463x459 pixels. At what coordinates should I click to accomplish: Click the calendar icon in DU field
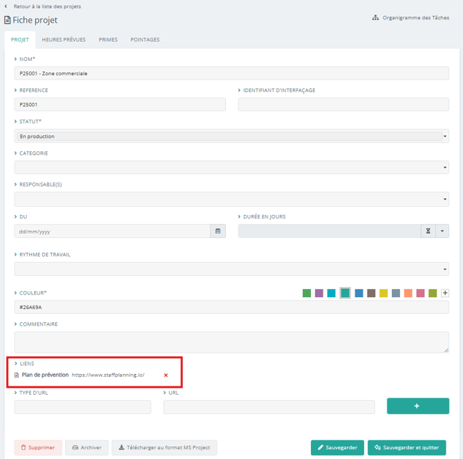coord(218,231)
